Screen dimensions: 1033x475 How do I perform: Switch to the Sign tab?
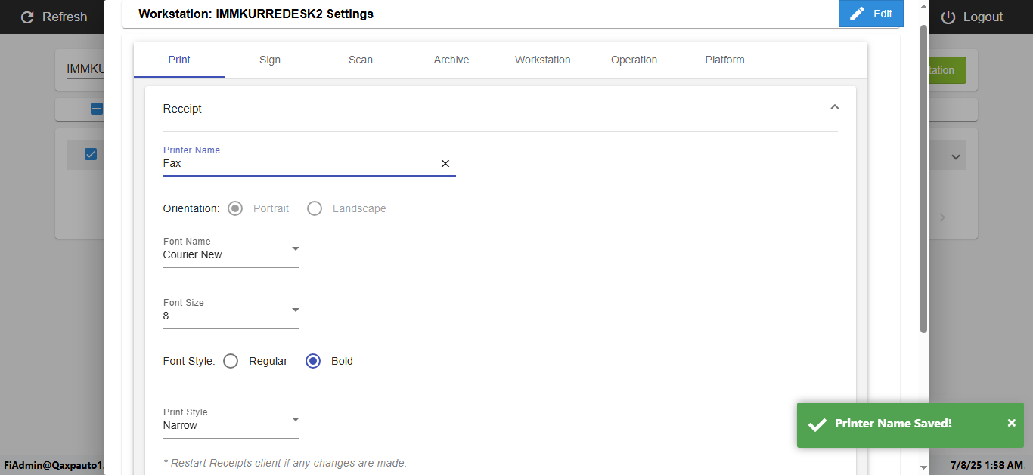(270, 60)
